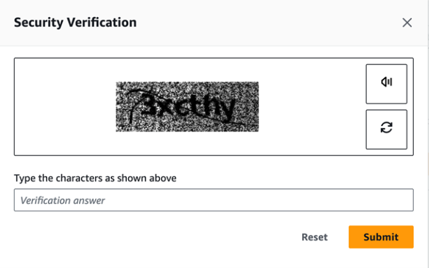The height and width of the screenshot is (268, 429).
Task: Click the 'Type the characters' label
Action: click(x=95, y=178)
